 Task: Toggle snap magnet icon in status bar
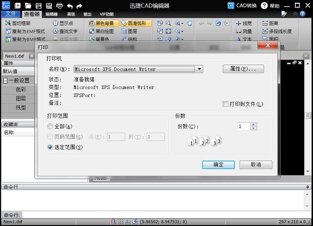click(x=113, y=222)
